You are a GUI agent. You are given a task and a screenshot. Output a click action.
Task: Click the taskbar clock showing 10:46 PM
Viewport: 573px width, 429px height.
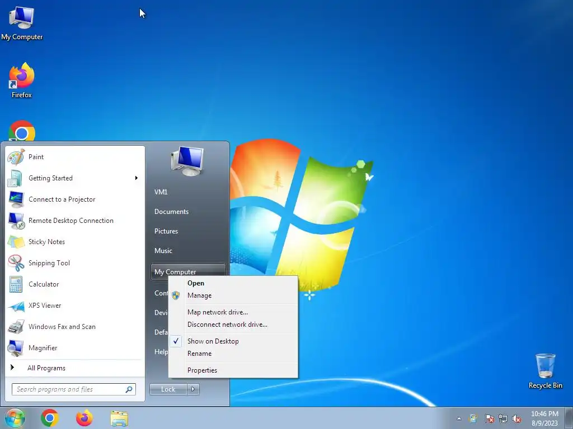(544, 418)
